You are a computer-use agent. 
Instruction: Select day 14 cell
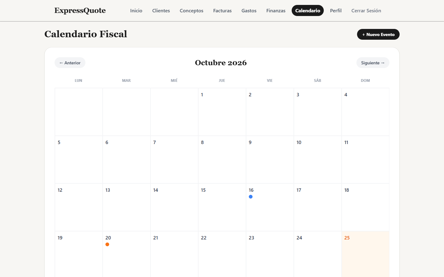[x=174, y=207]
